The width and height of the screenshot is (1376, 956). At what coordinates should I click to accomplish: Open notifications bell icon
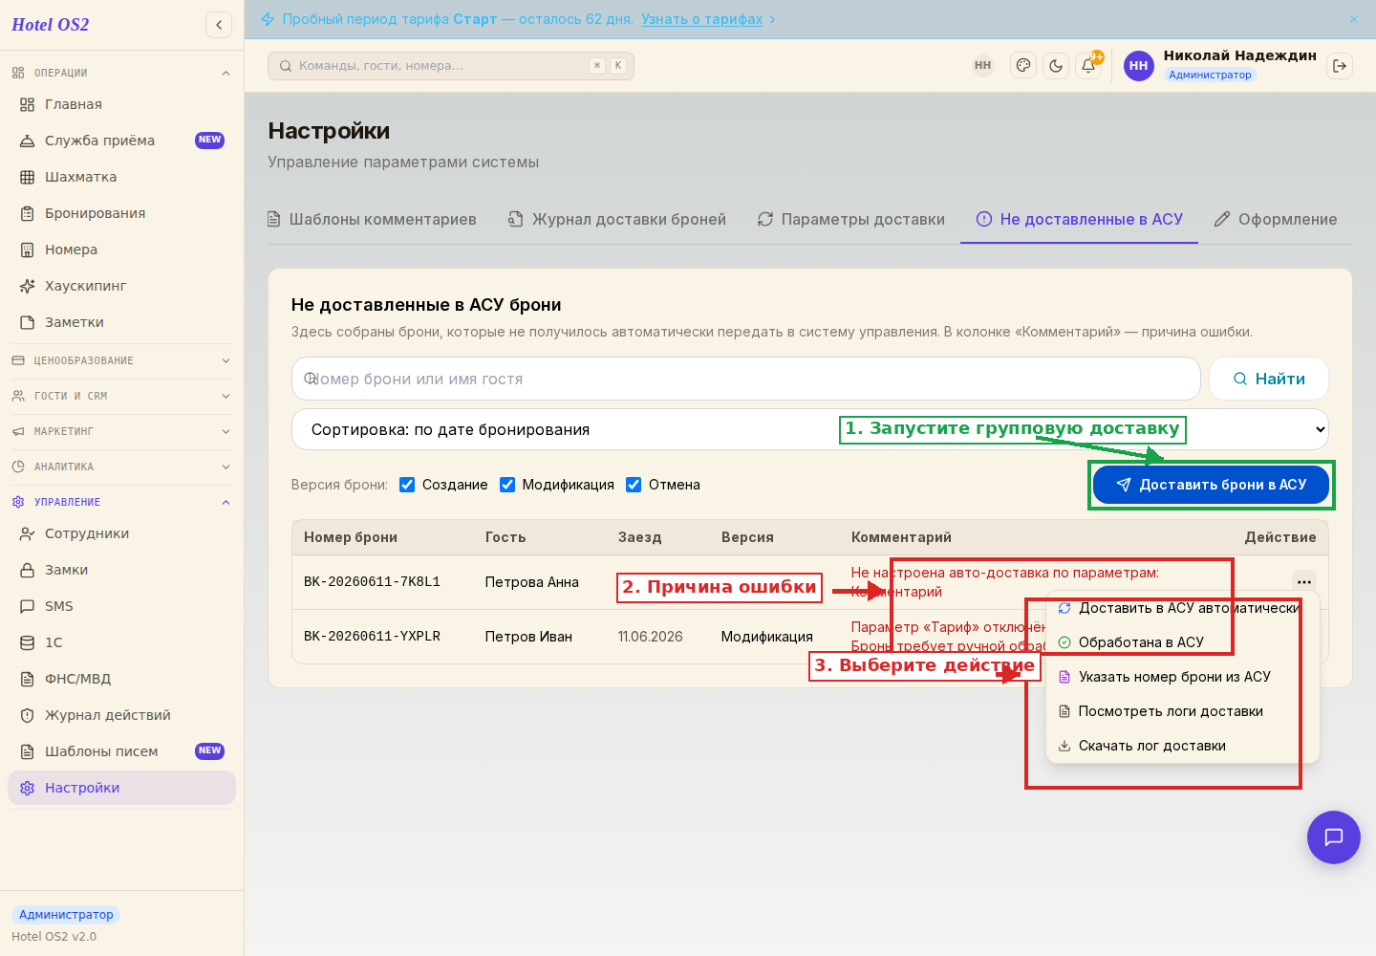pyautogui.click(x=1088, y=66)
